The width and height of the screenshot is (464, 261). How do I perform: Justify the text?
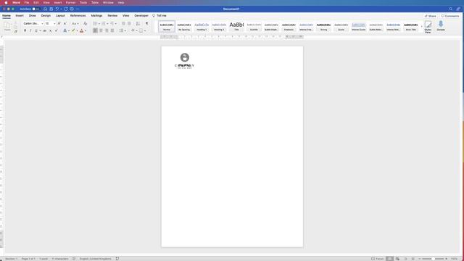click(x=112, y=30)
